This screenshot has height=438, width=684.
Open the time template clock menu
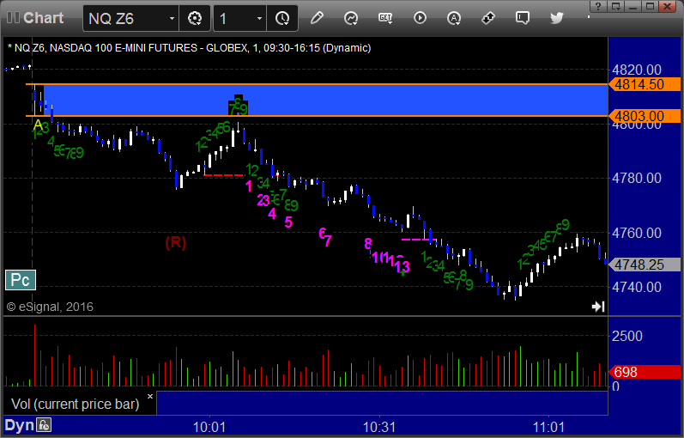(282, 18)
